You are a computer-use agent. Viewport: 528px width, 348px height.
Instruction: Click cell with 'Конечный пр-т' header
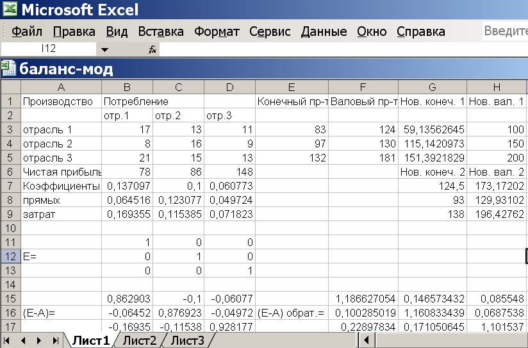pos(292,101)
